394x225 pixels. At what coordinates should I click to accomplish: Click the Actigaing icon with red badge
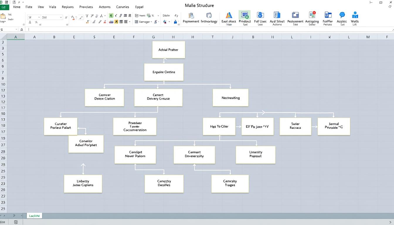click(312, 15)
